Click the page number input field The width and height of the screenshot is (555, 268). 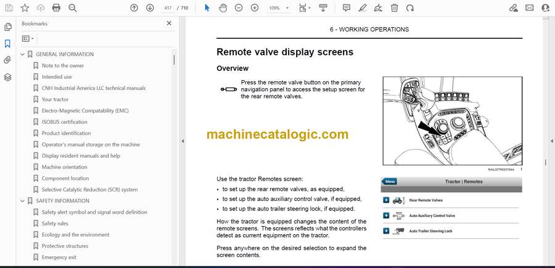167,8
